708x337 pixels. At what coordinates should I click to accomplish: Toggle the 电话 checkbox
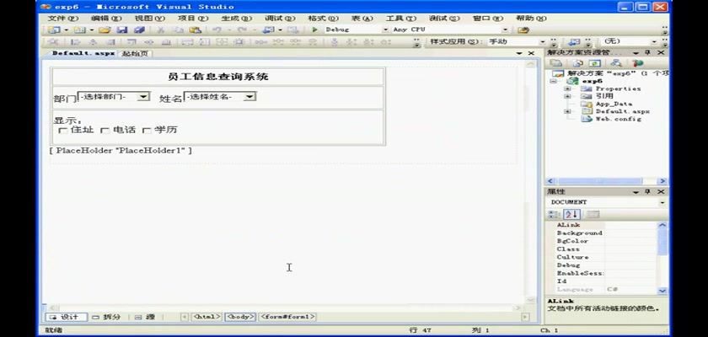click(x=105, y=131)
